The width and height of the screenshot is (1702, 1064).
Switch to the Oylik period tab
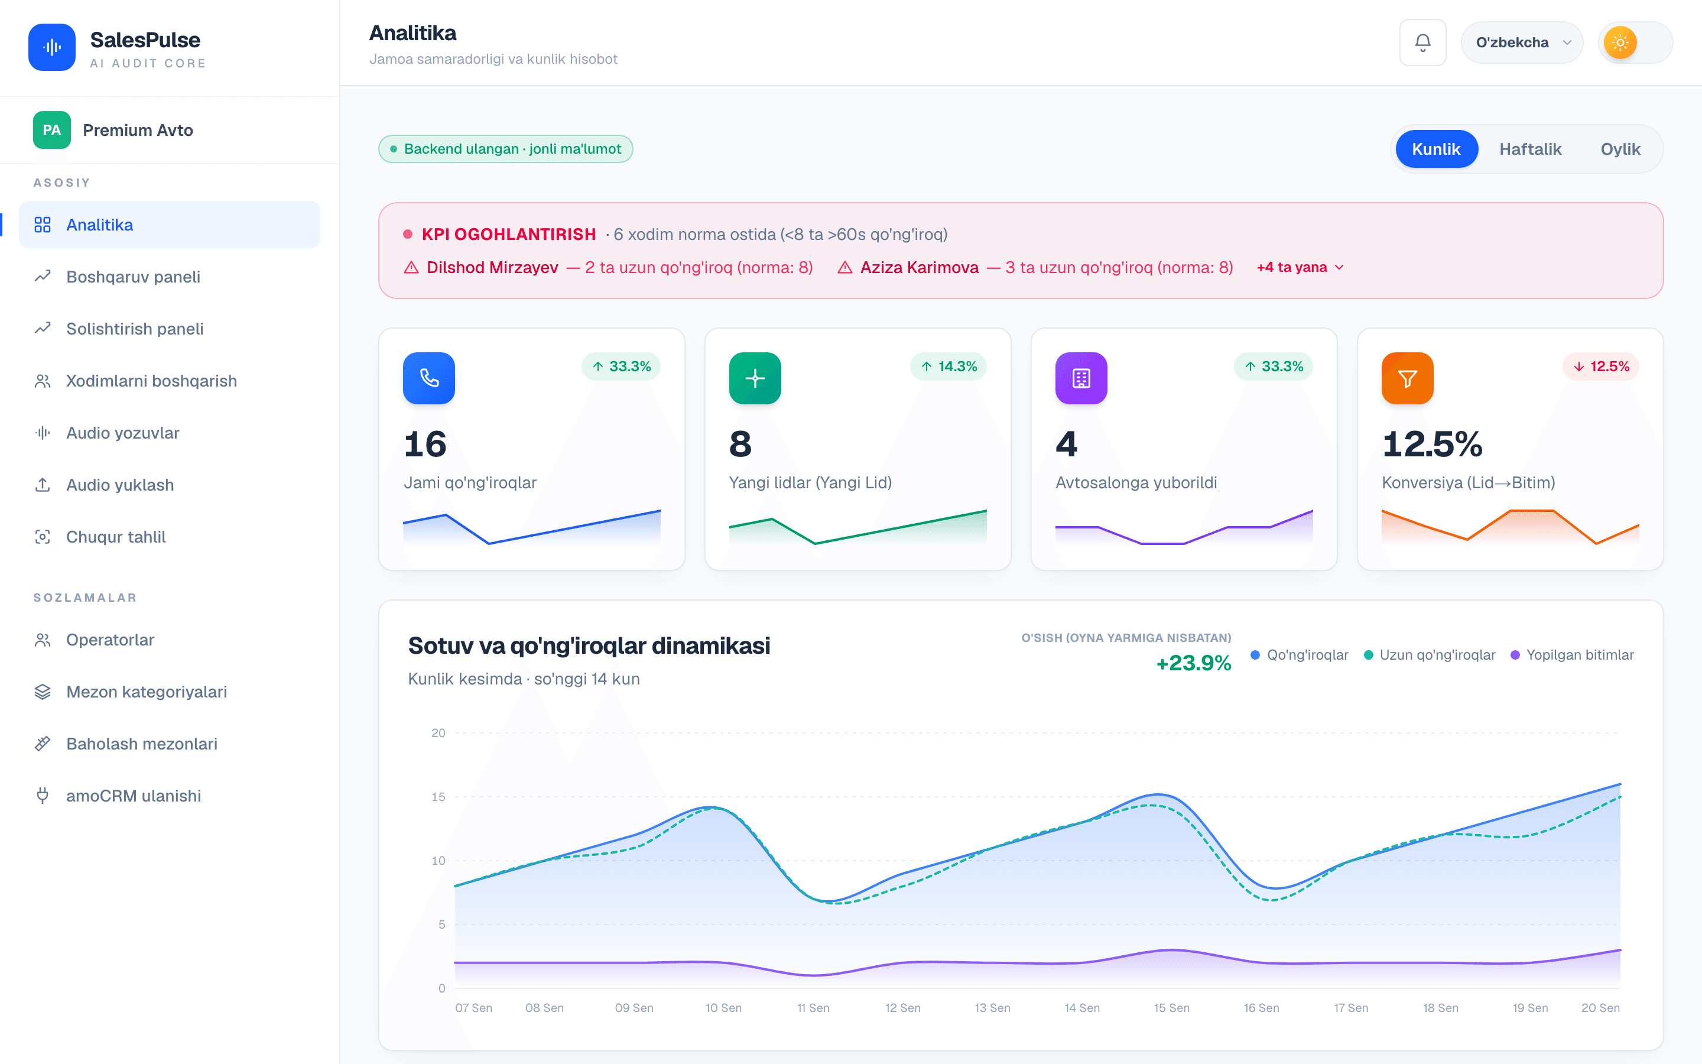1620,149
